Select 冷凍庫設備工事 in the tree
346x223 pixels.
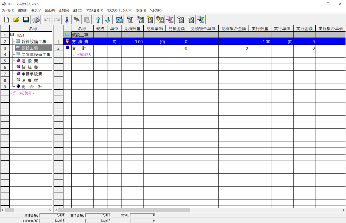coord(35,54)
